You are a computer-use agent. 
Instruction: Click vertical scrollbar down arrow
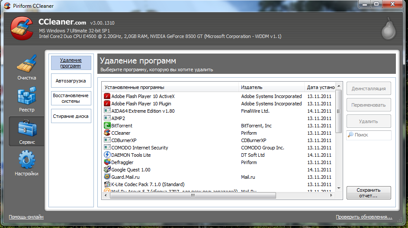338,188
